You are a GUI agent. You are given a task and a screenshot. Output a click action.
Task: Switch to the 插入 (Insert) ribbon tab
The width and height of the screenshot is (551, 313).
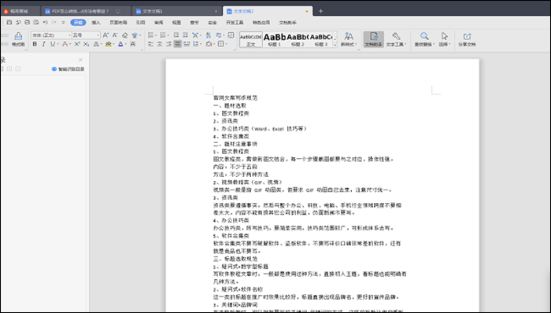tap(96, 23)
